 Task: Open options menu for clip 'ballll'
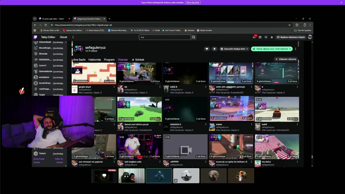(297, 124)
